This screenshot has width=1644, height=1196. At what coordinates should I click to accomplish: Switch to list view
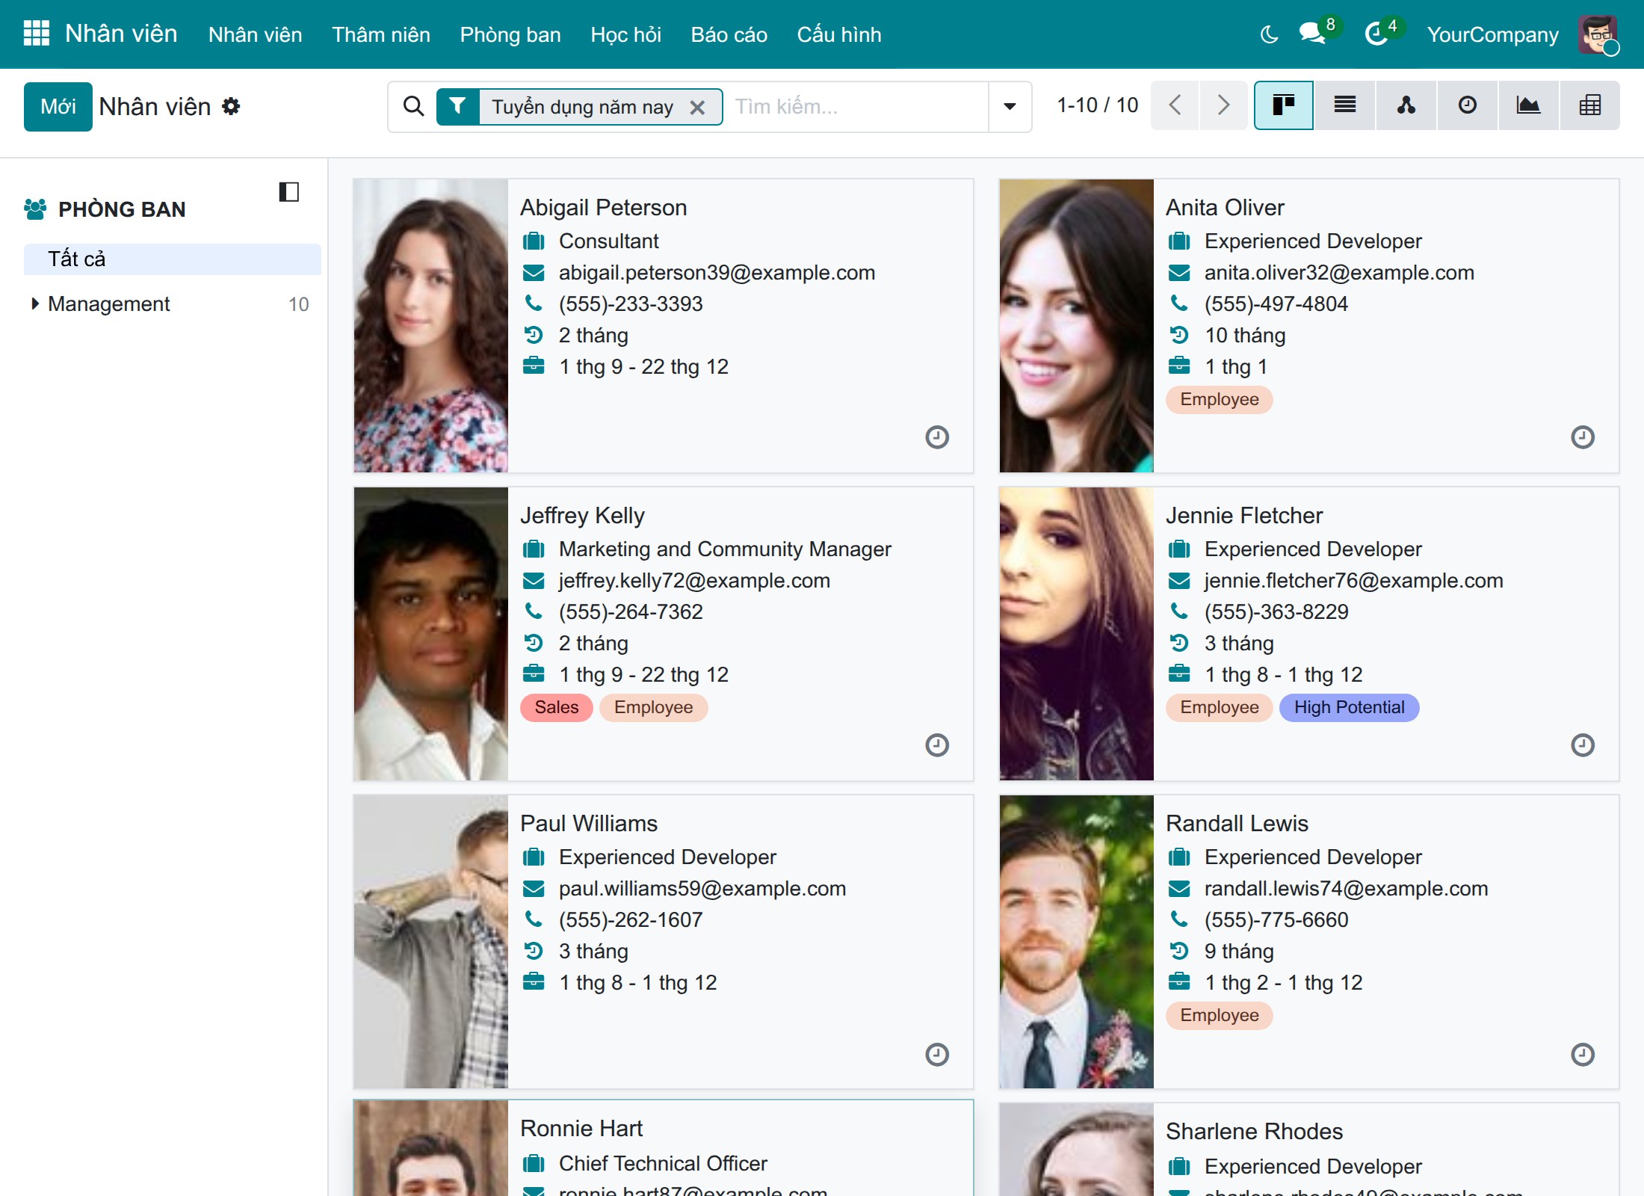pos(1345,105)
